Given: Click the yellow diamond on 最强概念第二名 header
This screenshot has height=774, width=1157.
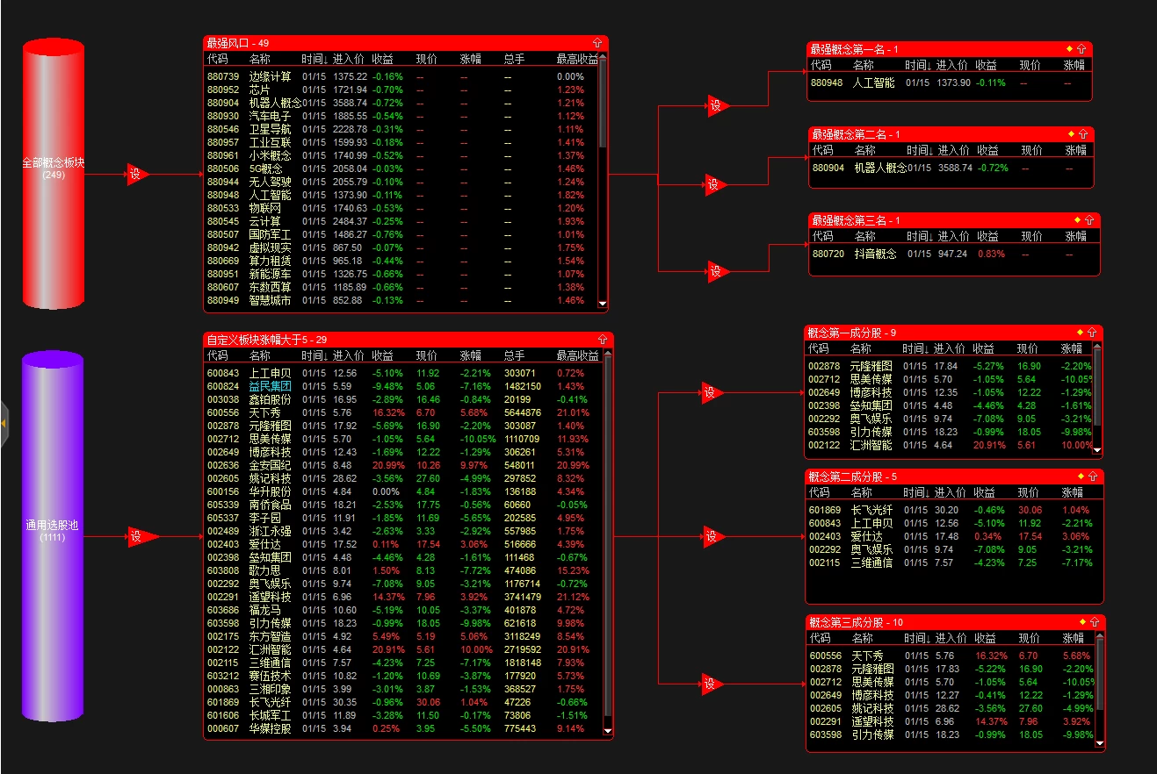Looking at the screenshot, I should (x=1071, y=133).
